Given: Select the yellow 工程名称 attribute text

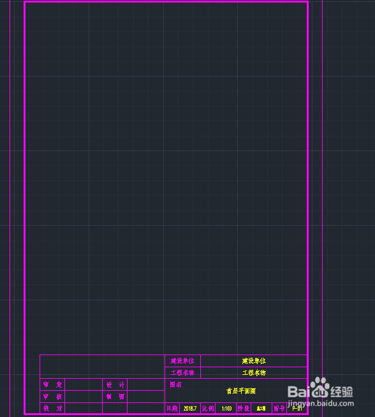Looking at the screenshot, I should click(254, 373).
